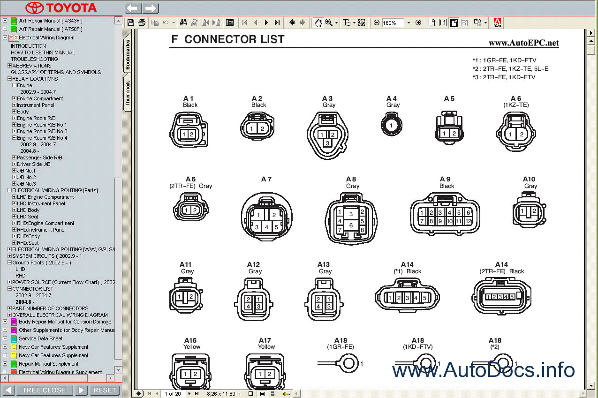
Task: Expand PART NUMBER OF CONNECTORS node
Action: (9, 308)
